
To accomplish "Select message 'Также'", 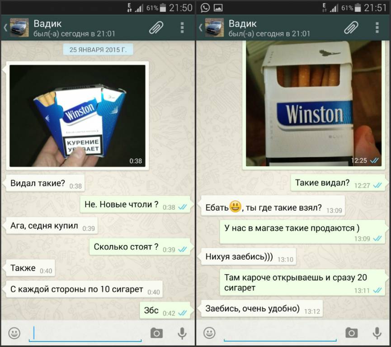I will (x=30, y=268).
